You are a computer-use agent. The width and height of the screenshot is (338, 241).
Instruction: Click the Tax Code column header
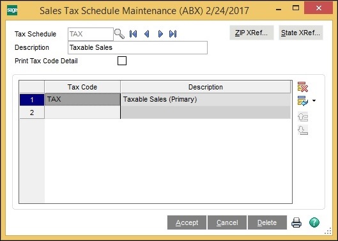point(82,87)
